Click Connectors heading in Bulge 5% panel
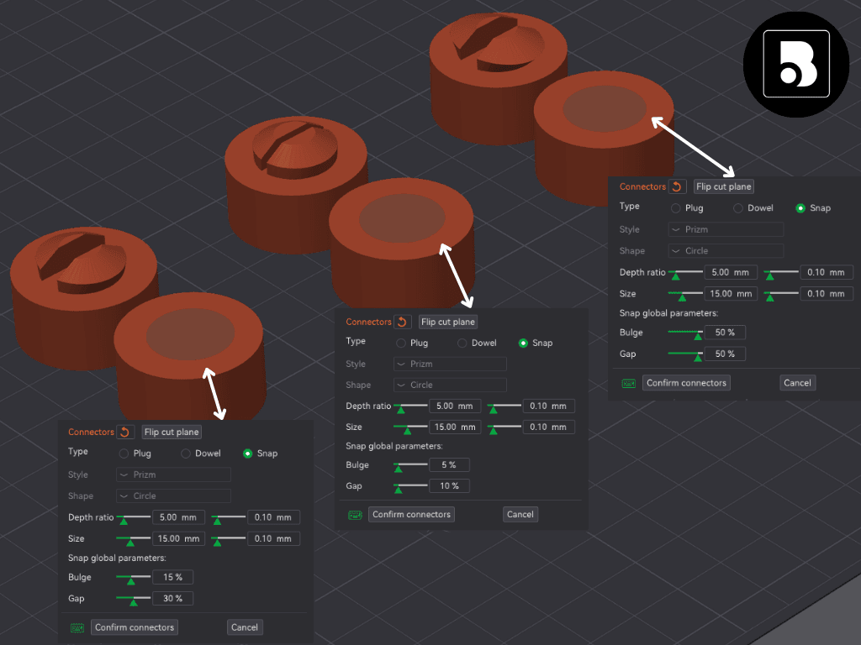 368,322
